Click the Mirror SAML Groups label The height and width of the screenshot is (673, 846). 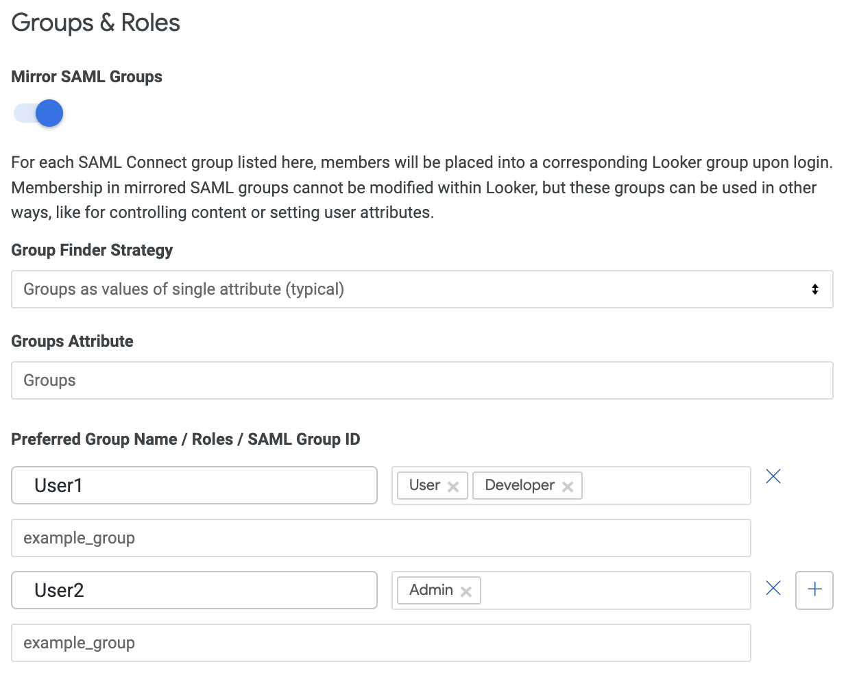(86, 77)
